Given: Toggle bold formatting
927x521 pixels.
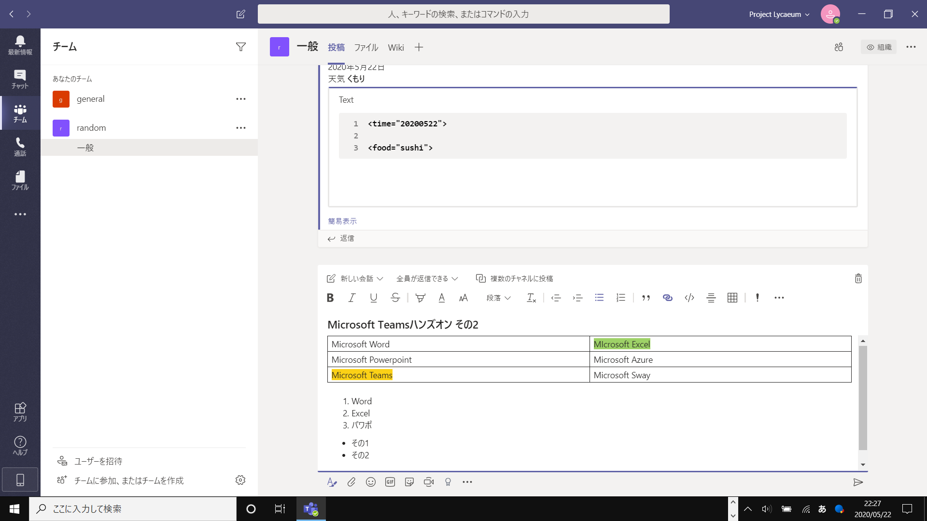Looking at the screenshot, I should 330,298.
